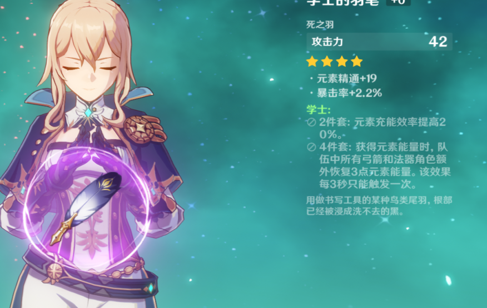487x308 pixels.
Task: Click the gold quill nib of feather
Action: [x=62, y=231]
